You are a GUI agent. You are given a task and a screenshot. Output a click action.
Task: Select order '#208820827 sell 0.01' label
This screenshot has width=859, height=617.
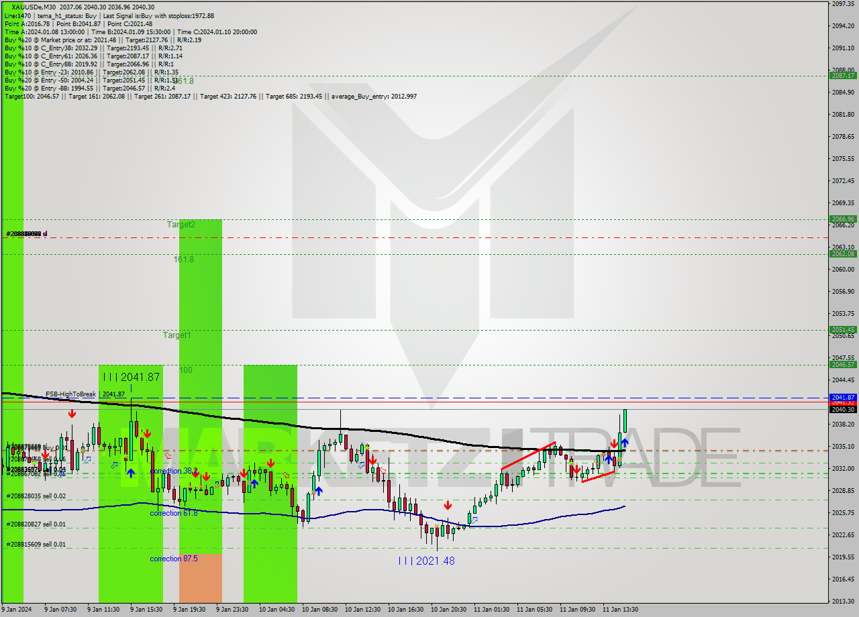pos(36,524)
